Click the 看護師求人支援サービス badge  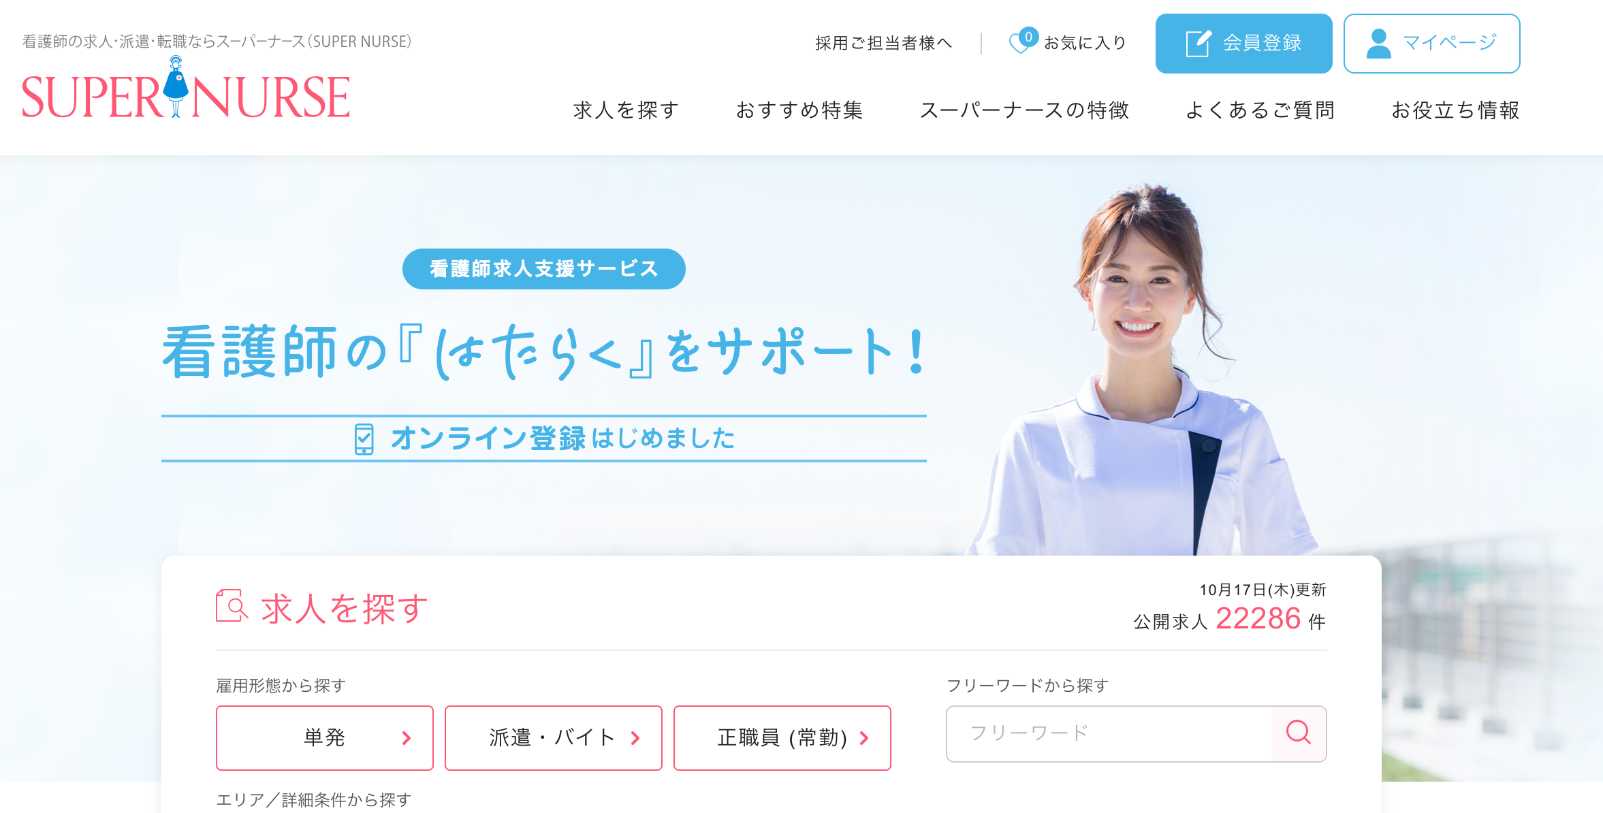coord(544,269)
